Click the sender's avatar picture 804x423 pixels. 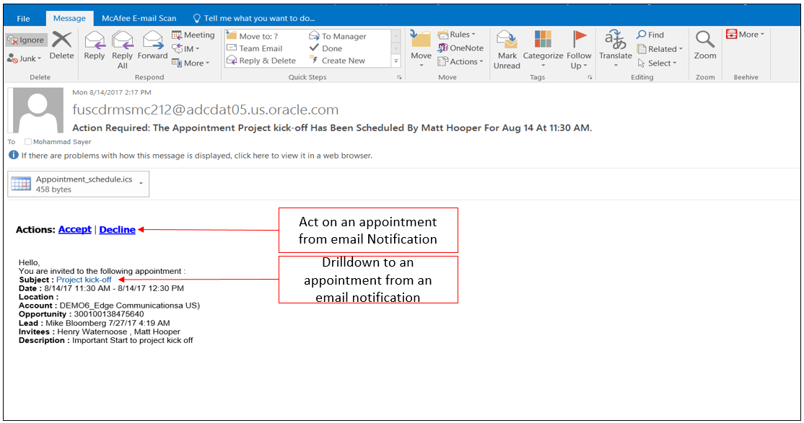coord(38,111)
